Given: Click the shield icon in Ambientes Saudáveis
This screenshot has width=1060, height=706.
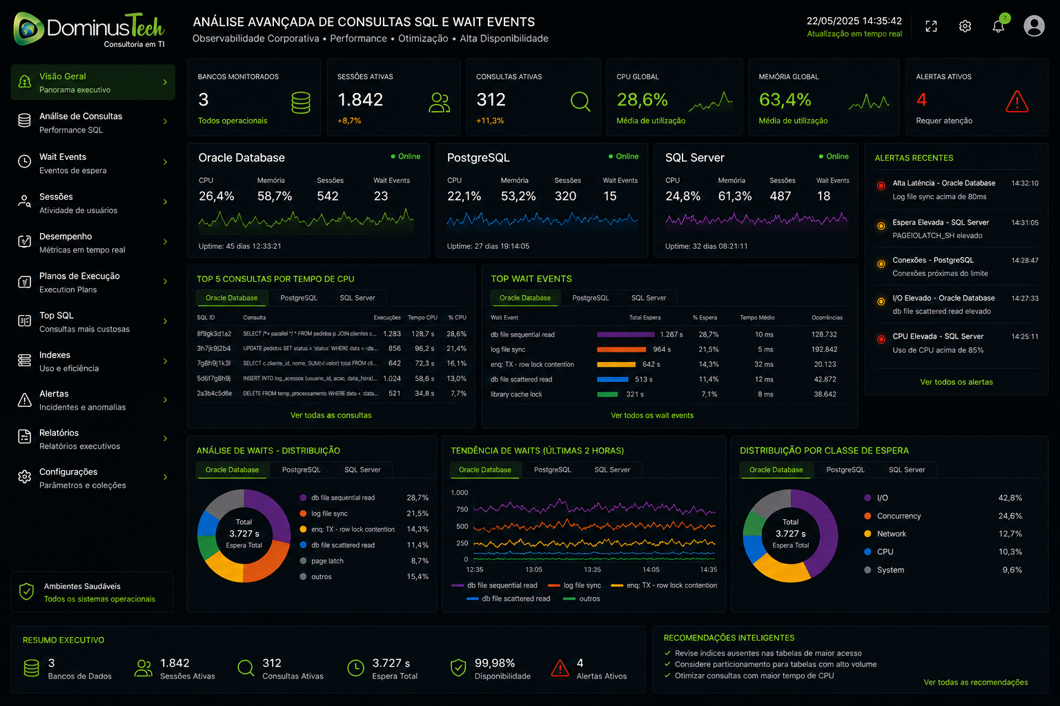Looking at the screenshot, I should [x=26, y=592].
